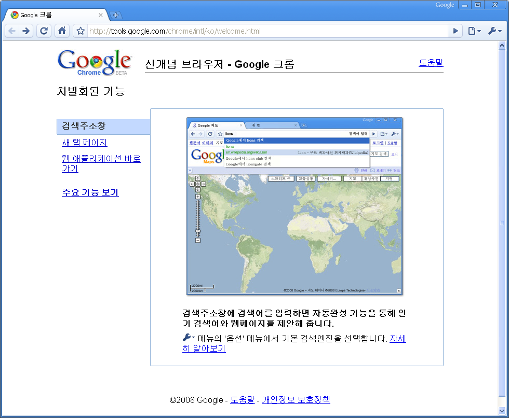Open the 개인정보 보호정책 footer link
Viewport: 509px width, 418px height.
296,400
